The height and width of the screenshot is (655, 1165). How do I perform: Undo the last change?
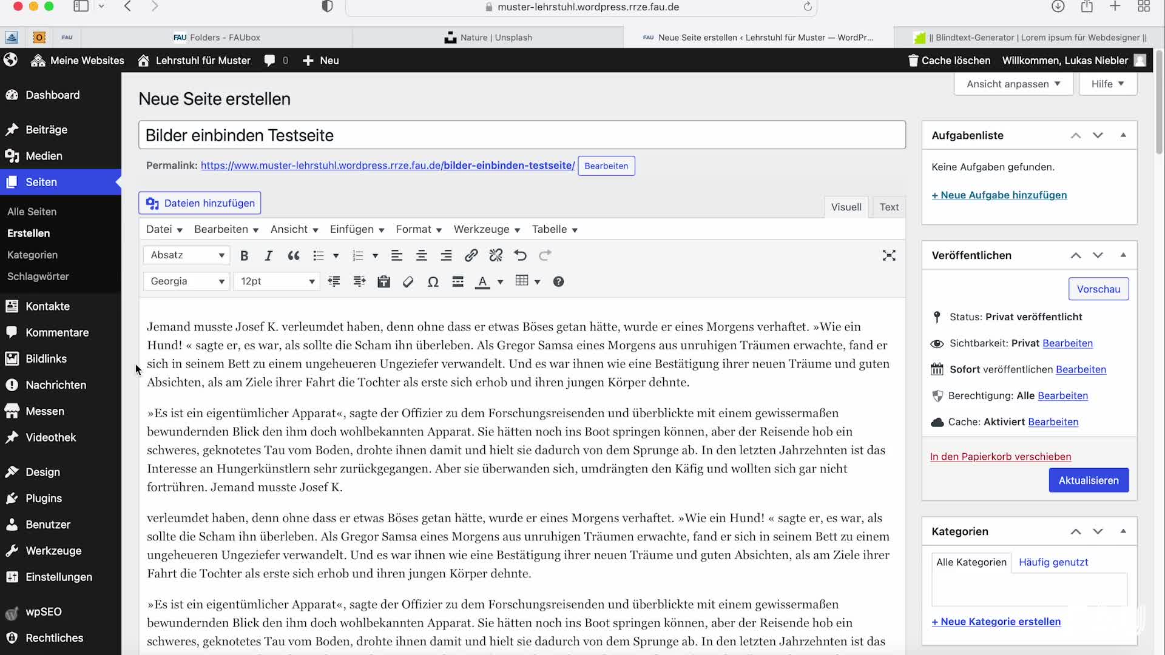pos(520,255)
